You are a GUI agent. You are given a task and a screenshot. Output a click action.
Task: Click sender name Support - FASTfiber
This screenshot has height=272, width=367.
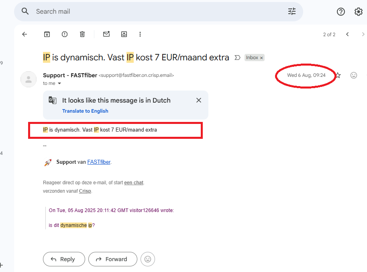(x=70, y=75)
